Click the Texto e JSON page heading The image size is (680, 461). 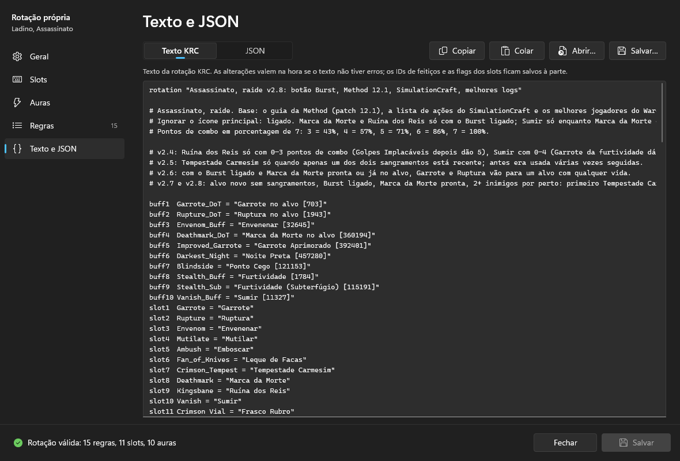coord(191,22)
